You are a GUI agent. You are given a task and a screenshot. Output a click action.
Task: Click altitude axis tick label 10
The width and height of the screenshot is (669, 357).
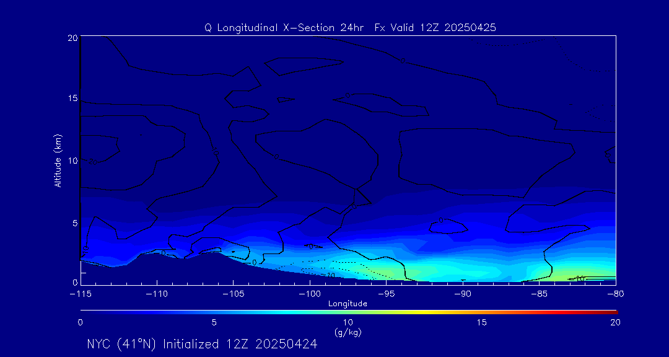[72, 161]
